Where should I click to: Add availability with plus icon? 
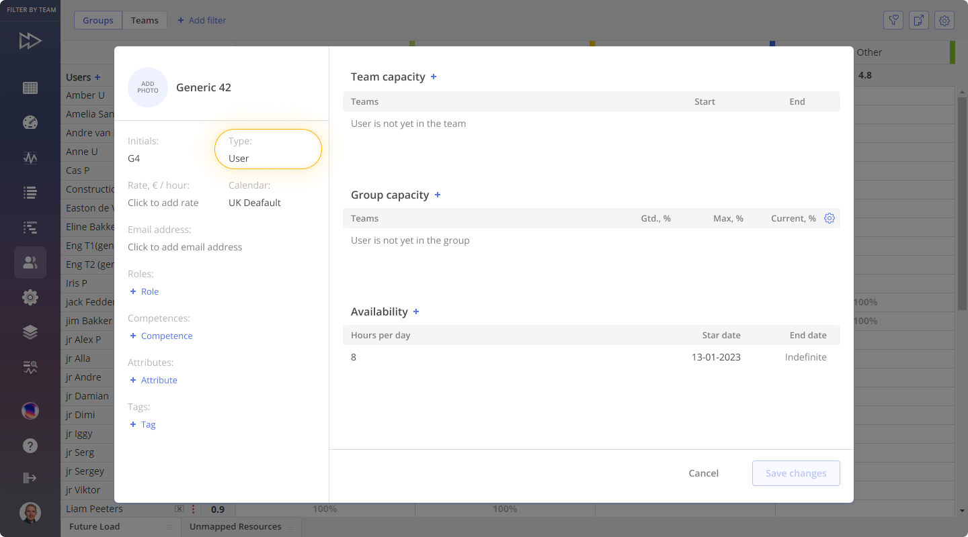(416, 311)
